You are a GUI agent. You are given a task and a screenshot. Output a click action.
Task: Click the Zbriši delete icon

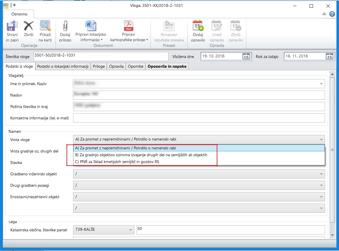29,26
